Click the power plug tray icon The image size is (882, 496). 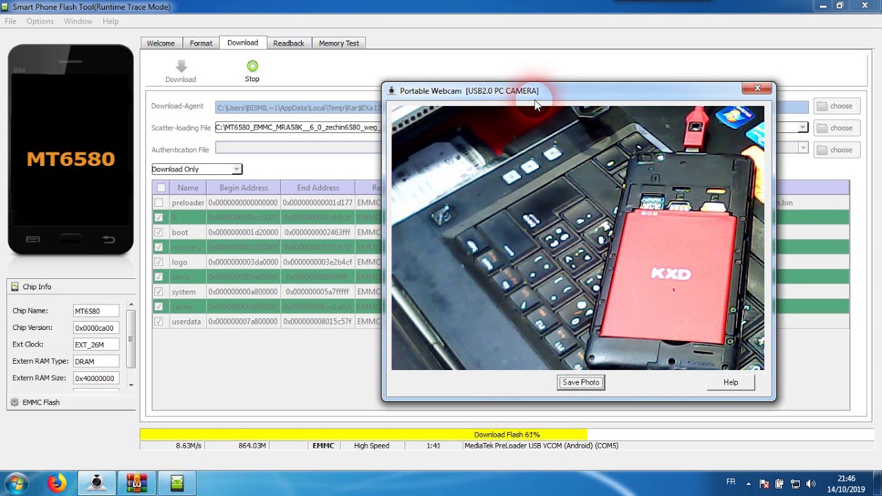coord(779,484)
